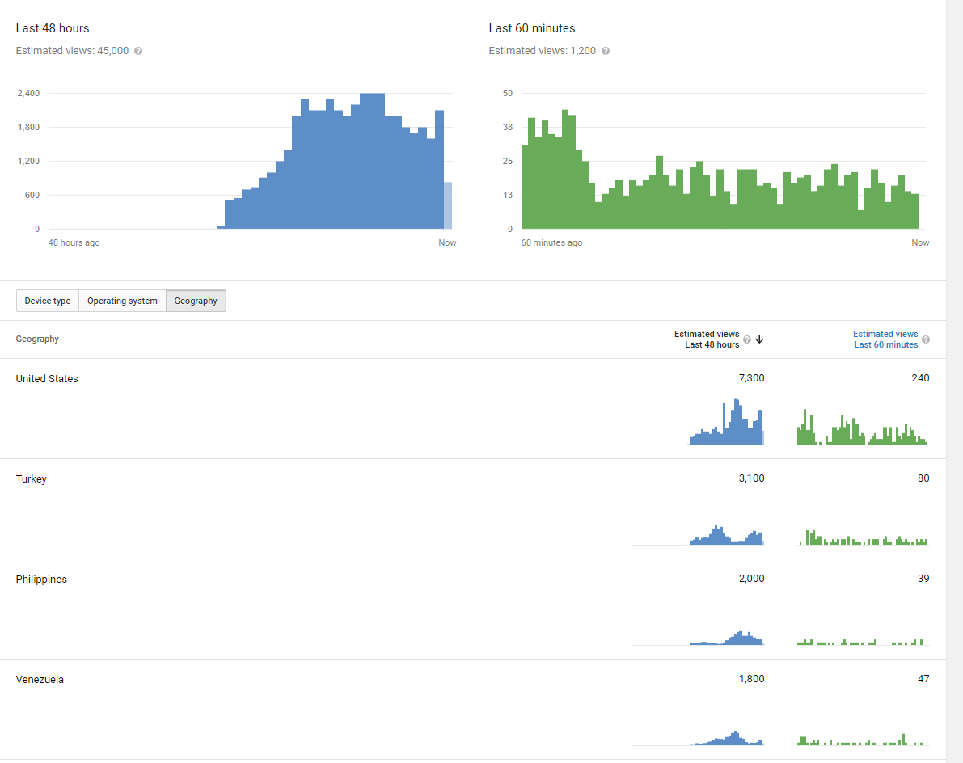Screen dimensions: 963x763
Task: Click the United States green 60-minute sparkline
Action: (x=862, y=428)
